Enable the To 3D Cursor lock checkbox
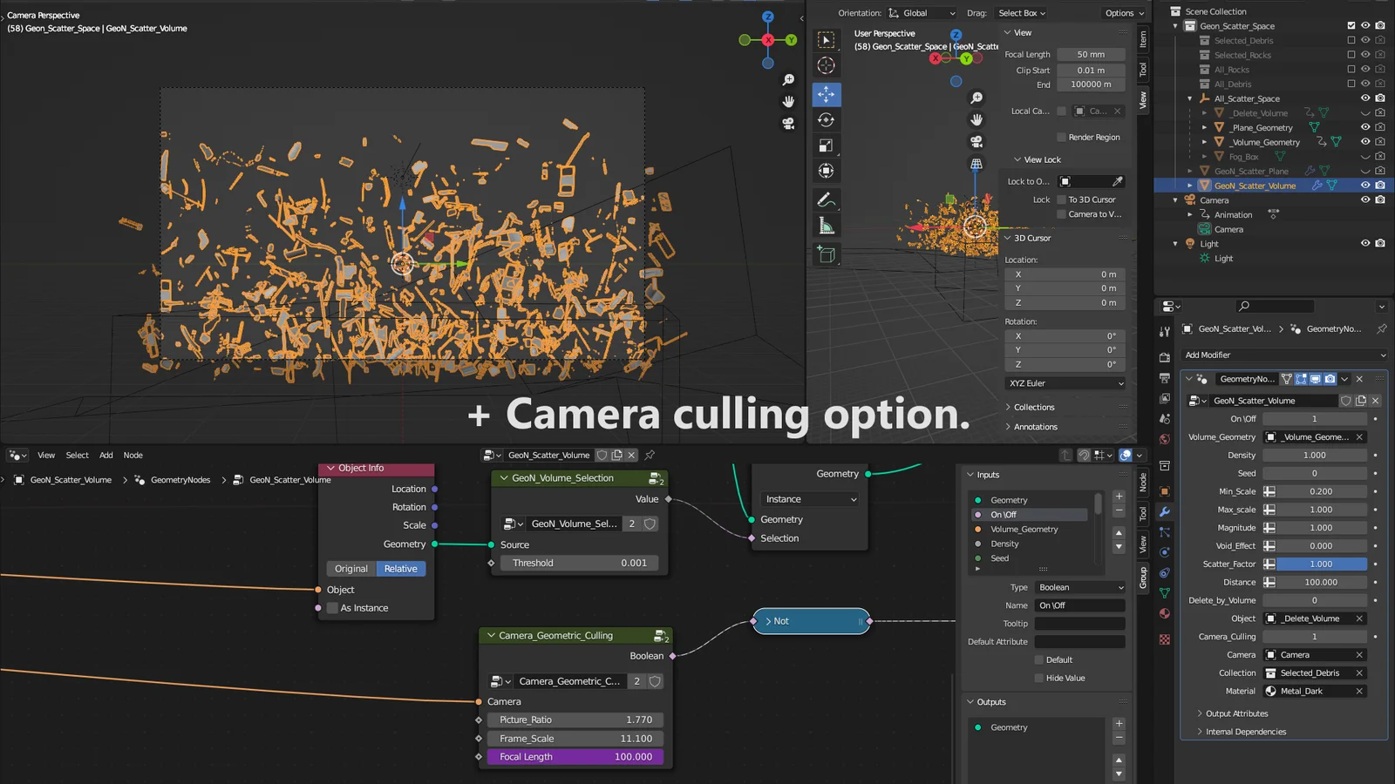Image resolution: width=1395 pixels, height=784 pixels. click(1062, 199)
